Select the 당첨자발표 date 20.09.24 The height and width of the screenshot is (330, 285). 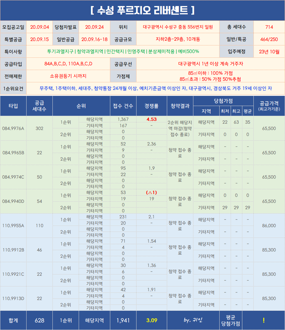click(x=94, y=27)
